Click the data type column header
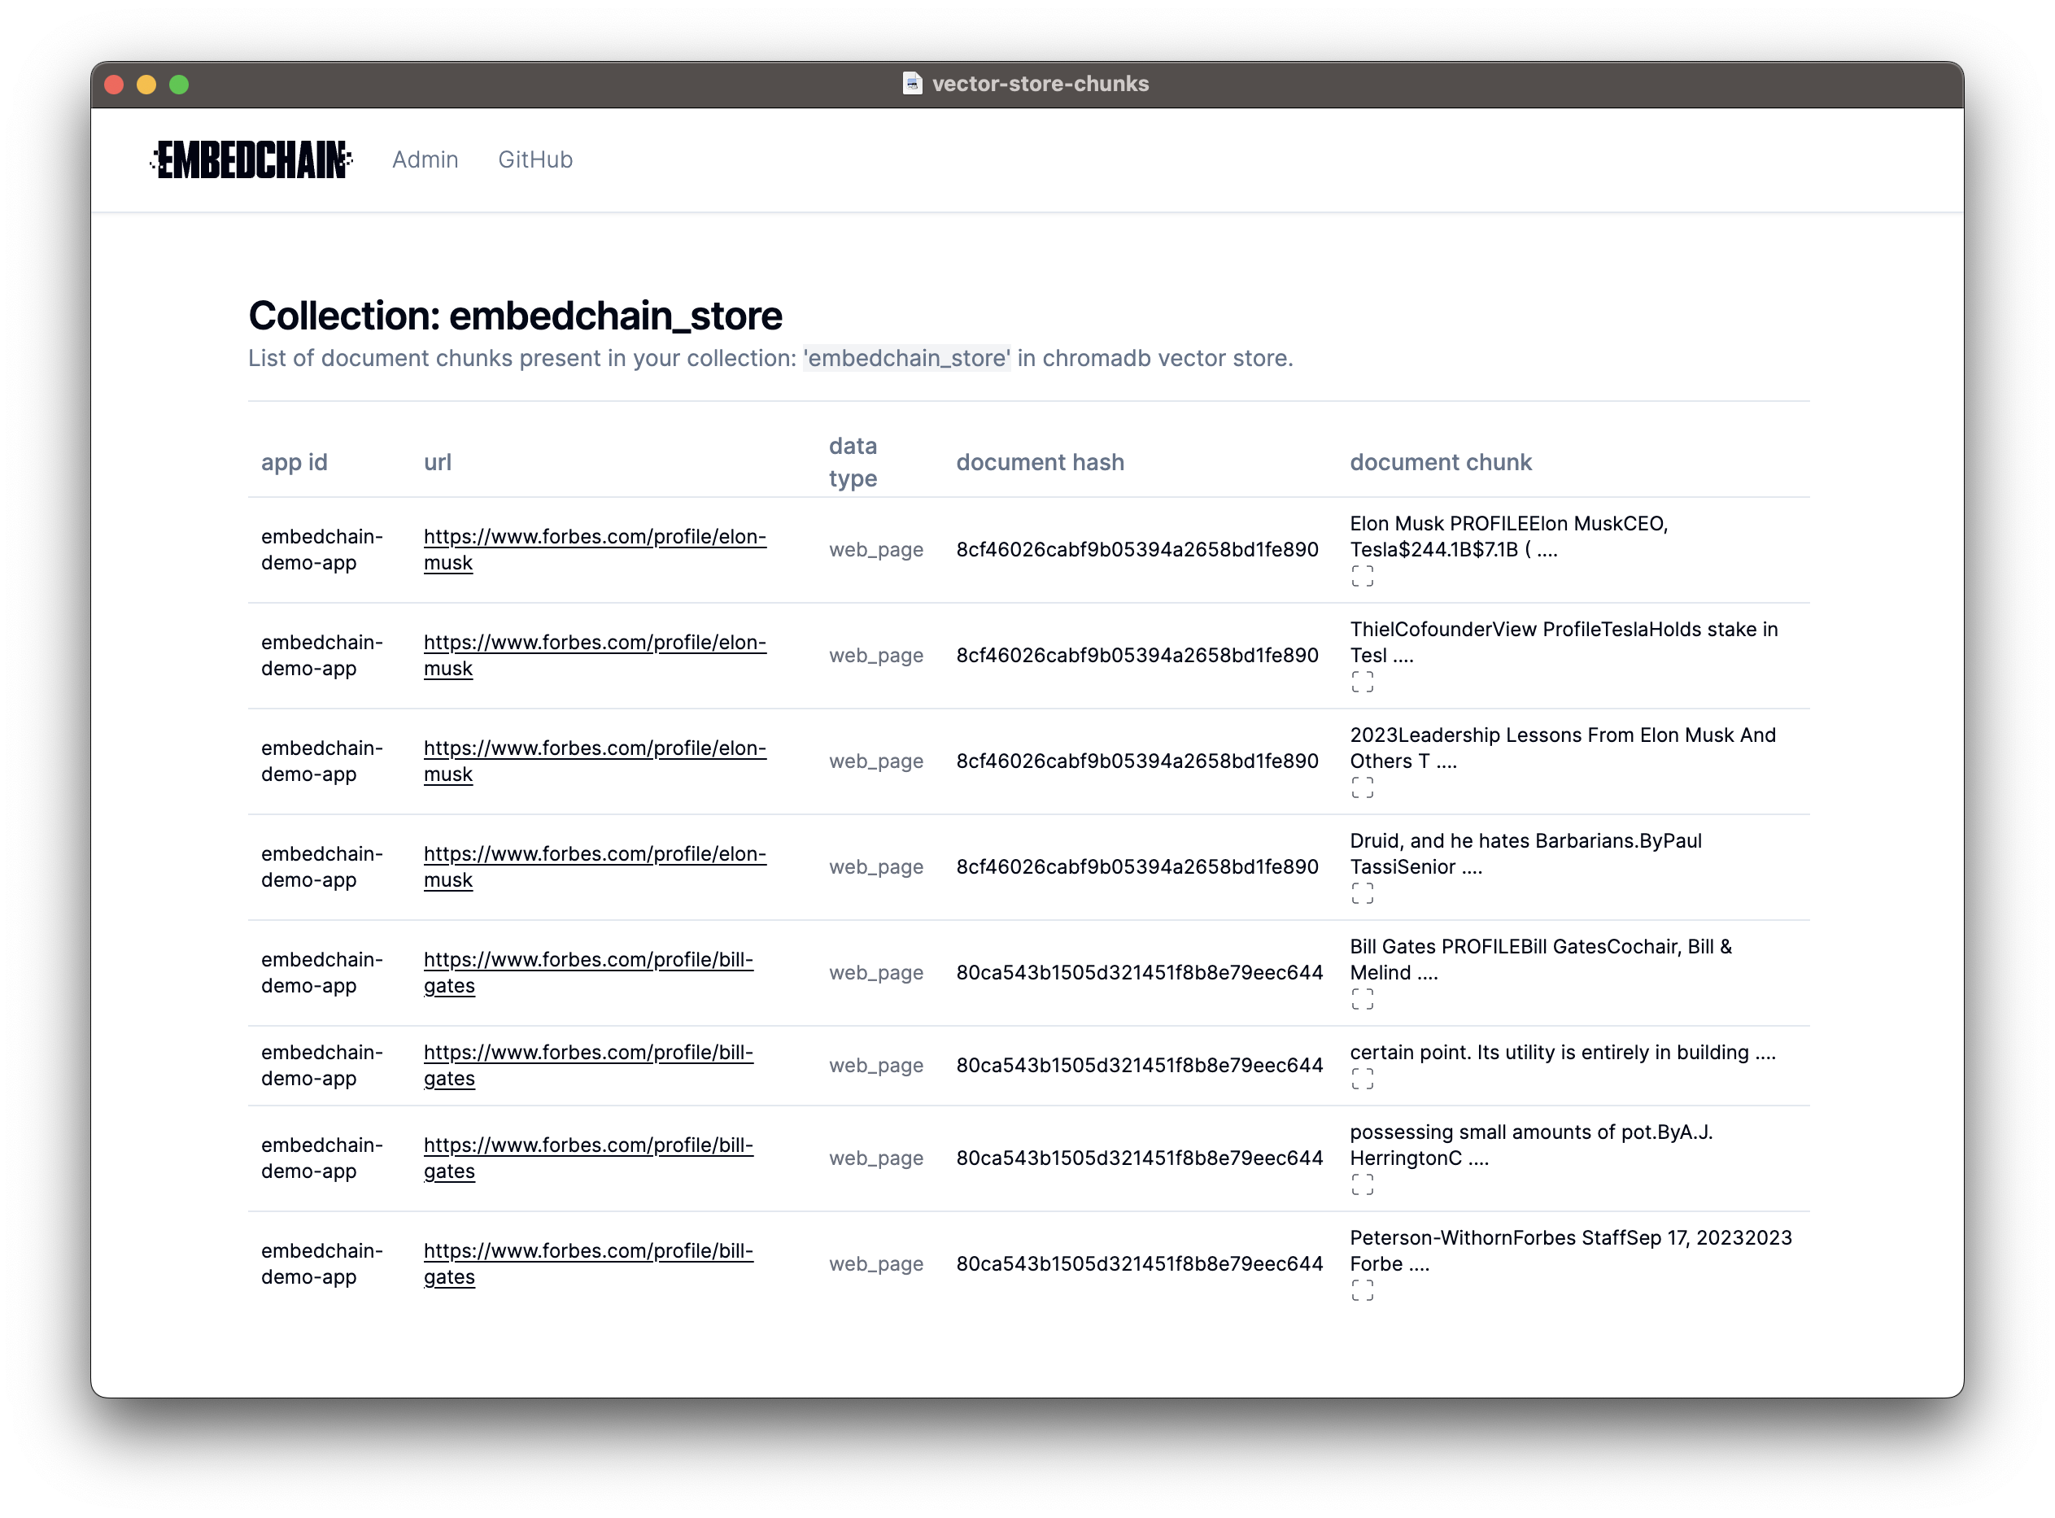Screen dimensions: 2055x1518 point(853,462)
